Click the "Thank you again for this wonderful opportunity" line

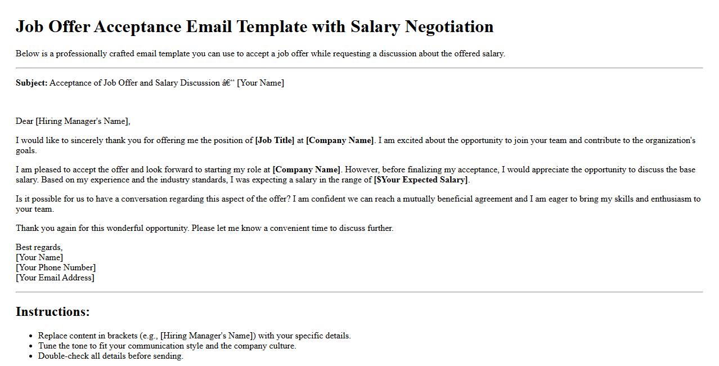[x=204, y=228]
